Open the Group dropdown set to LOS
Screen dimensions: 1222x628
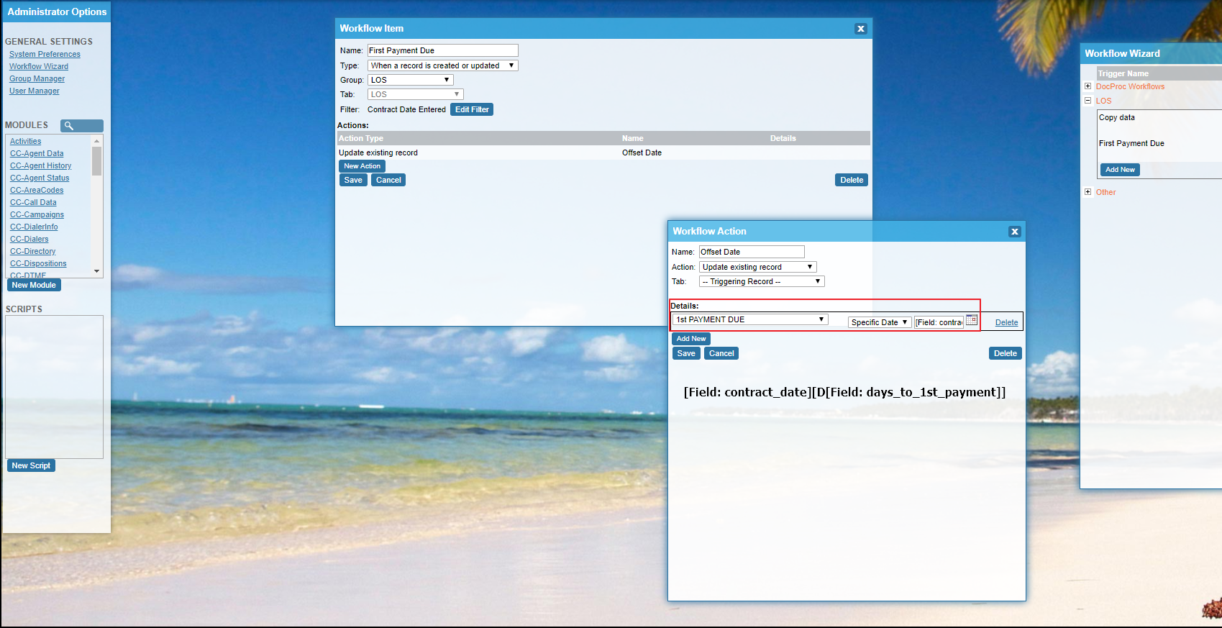(411, 80)
